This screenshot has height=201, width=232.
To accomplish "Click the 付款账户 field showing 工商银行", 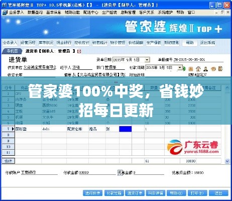I will pyautogui.click(x=39, y=172).
